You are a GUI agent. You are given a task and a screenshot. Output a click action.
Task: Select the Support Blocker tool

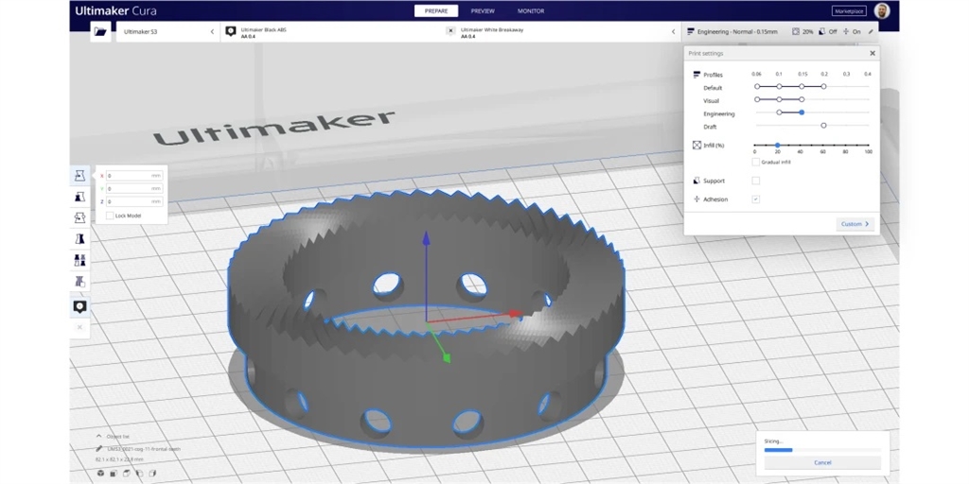click(x=79, y=282)
